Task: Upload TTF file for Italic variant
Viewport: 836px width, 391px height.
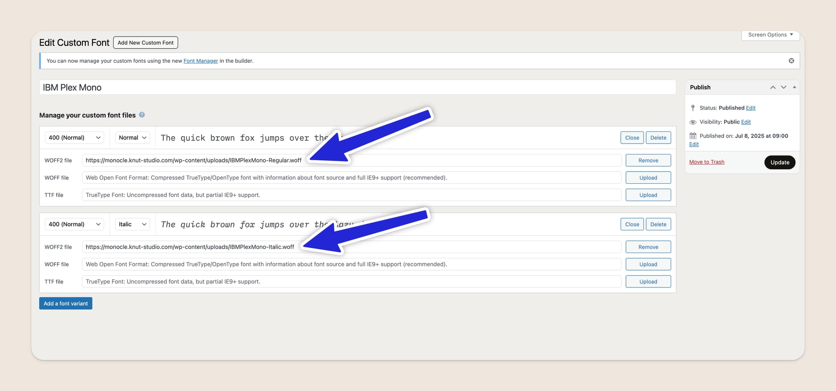Action: (x=648, y=282)
